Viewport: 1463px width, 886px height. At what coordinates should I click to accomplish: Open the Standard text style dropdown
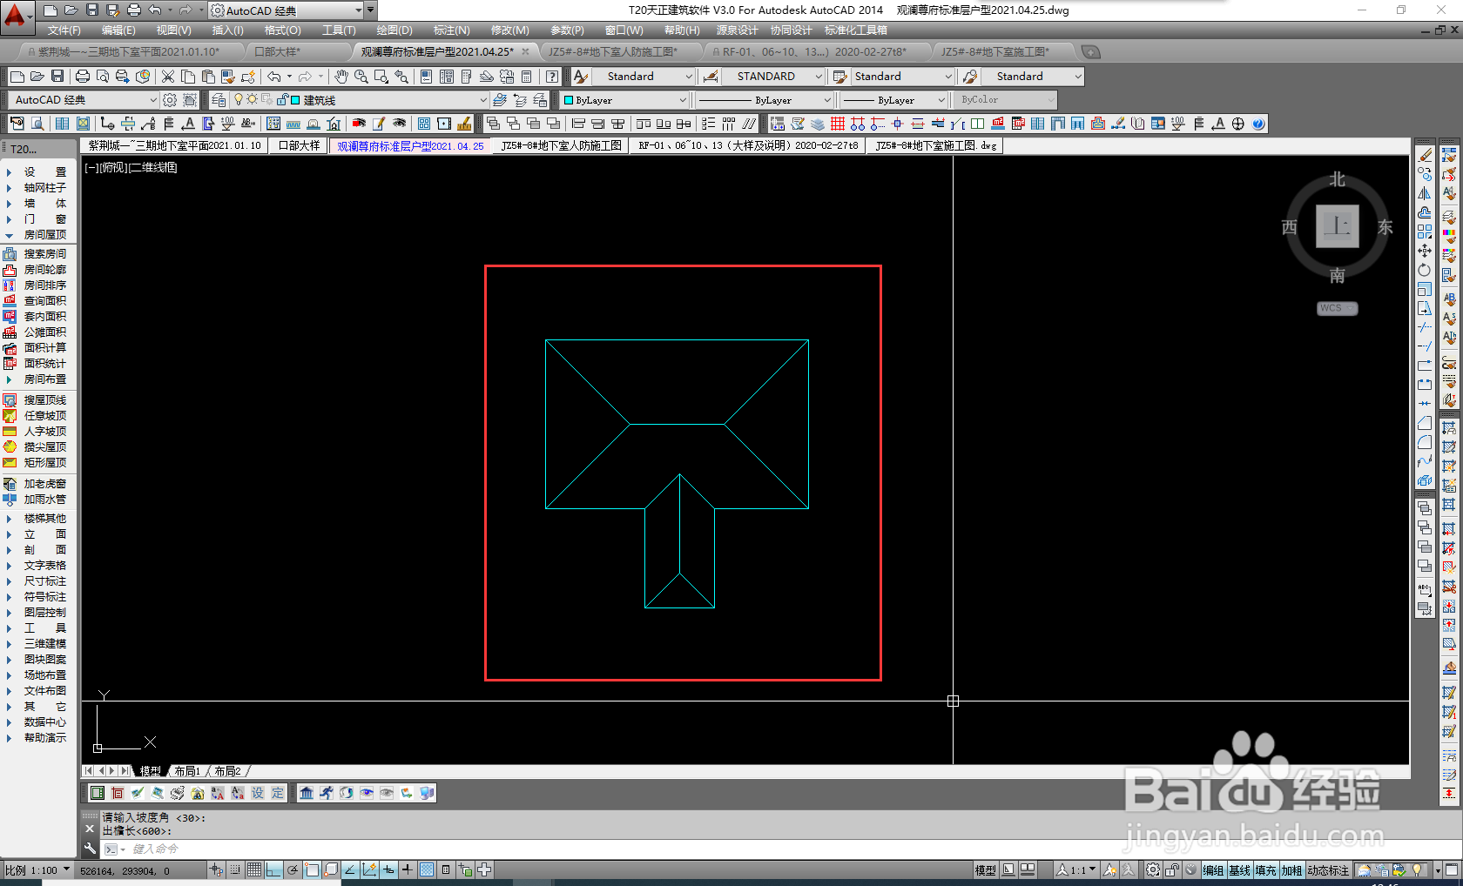coord(644,77)
